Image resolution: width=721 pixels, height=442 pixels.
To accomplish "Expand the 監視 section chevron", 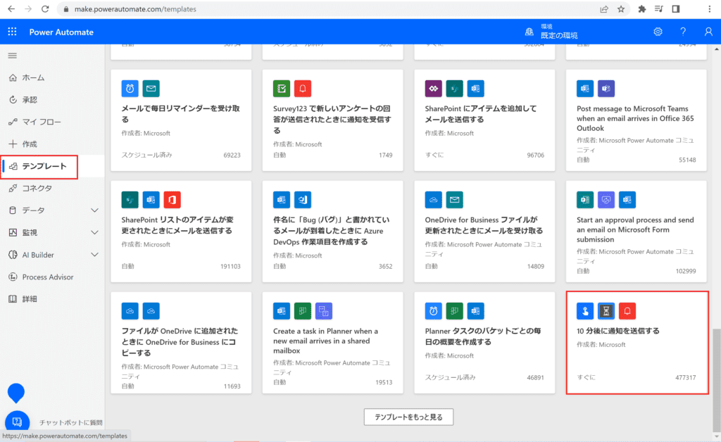I will [x=95, y=233].
